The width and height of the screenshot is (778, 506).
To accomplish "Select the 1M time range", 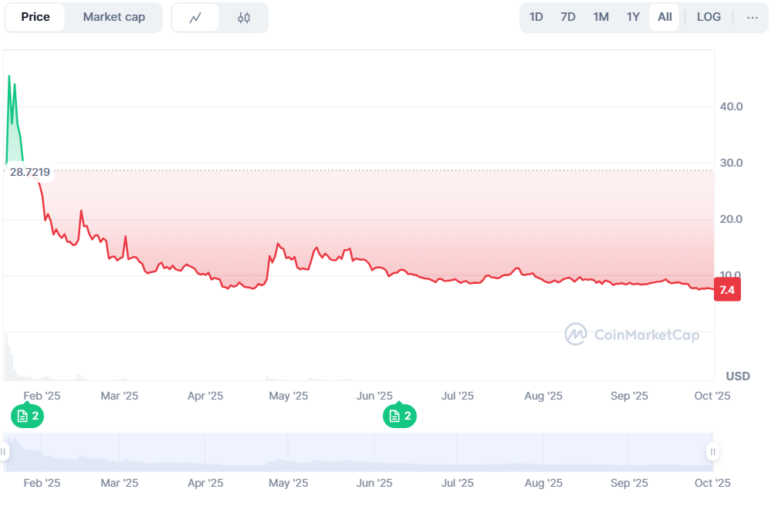I will (x=600, y=17).
